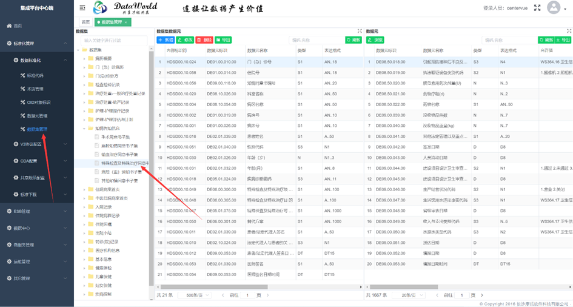The height and width of the screenshot is (307, 573).
Task: Open the 20条/页 page size dropdown
Action: [x=409, y=295]
